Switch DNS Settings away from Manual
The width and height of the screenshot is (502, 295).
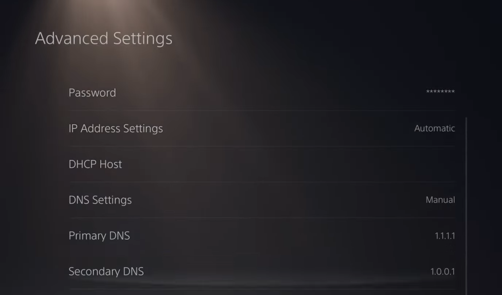440,200
